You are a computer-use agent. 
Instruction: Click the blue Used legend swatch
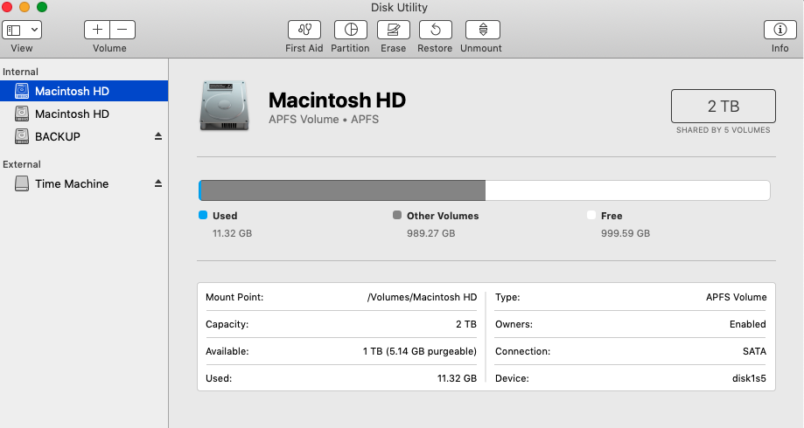pyautogui.click(x=203, y=215)
